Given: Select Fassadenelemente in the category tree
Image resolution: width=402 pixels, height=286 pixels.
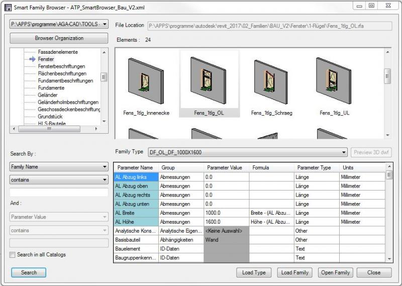Looking at the screenshot, I should pyautogui.click(x=58, y=52).
